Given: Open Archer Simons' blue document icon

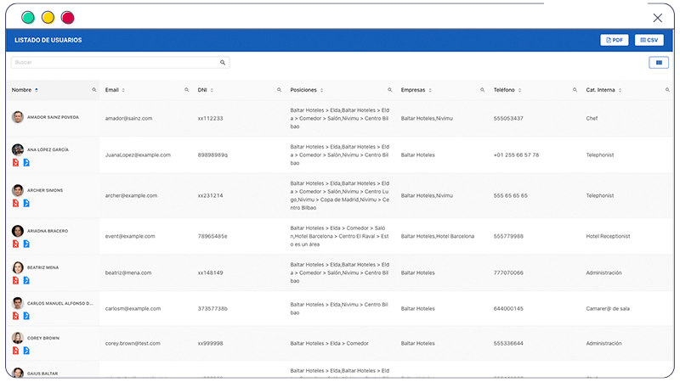Looking at the screenshot, I should click(26, 203).
